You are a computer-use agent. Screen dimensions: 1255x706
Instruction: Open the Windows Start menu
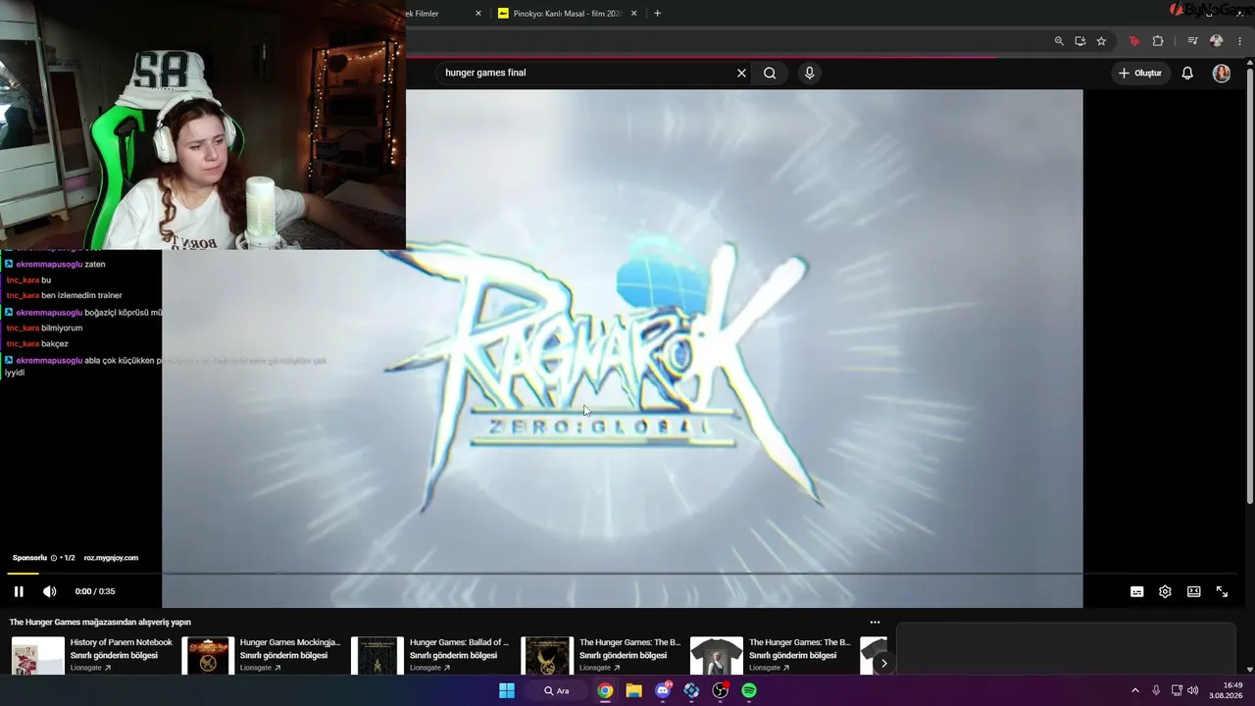point(507,690)
